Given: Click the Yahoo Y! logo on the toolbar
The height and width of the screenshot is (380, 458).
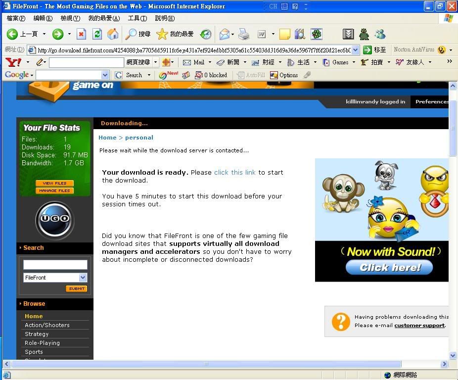Looking at the screenshot, I should pos(13,62).
